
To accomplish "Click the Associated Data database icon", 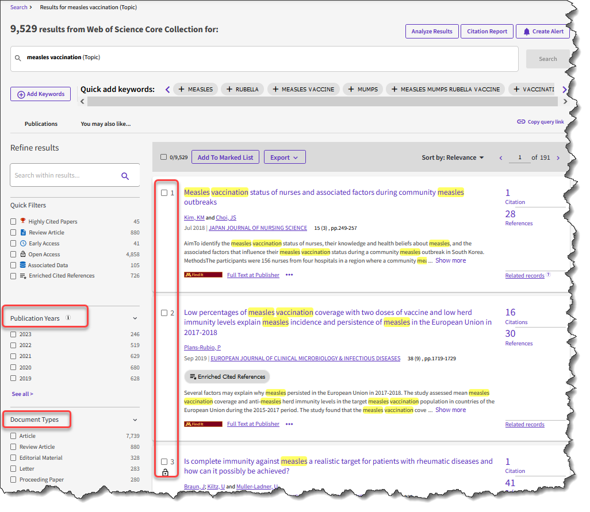I will pyautogui.click(x=23, y=265).
